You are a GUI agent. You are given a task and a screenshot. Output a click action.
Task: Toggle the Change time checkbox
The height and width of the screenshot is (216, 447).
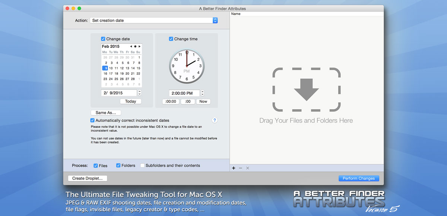(x=171, y=39)
